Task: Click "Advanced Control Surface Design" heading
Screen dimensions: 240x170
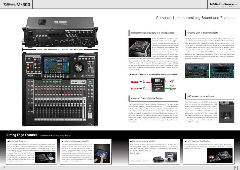Action: (x=146, y=98)
